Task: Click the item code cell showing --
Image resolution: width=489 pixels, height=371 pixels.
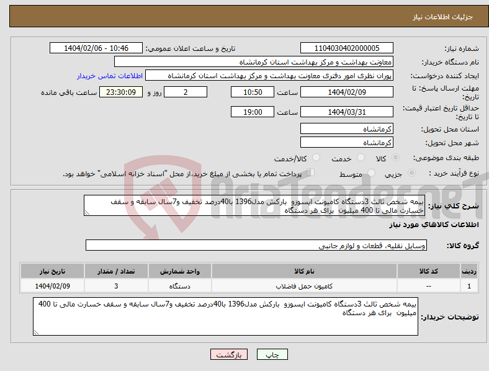Action: (429, 286)
